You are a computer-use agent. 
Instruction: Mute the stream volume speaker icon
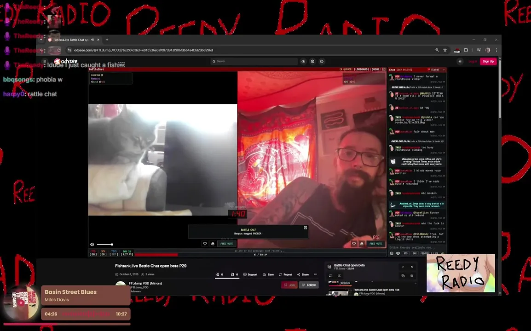click(x=92, y=245)
